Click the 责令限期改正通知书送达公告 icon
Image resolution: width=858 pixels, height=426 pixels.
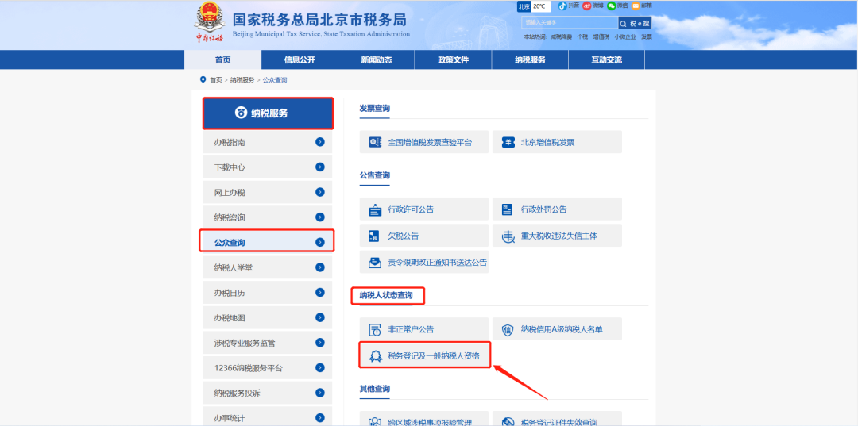click(x=375, y=262)
